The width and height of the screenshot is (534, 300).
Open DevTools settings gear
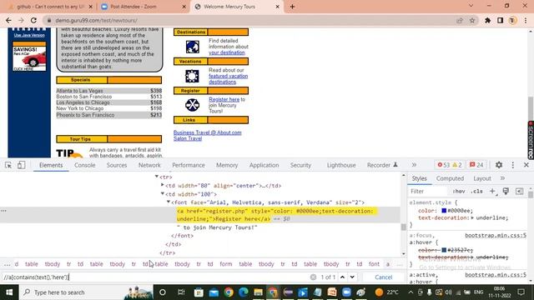499,165
